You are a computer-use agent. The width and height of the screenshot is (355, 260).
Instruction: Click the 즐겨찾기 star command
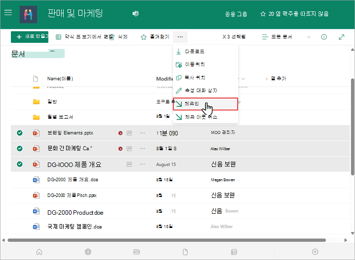coord(155,37)
